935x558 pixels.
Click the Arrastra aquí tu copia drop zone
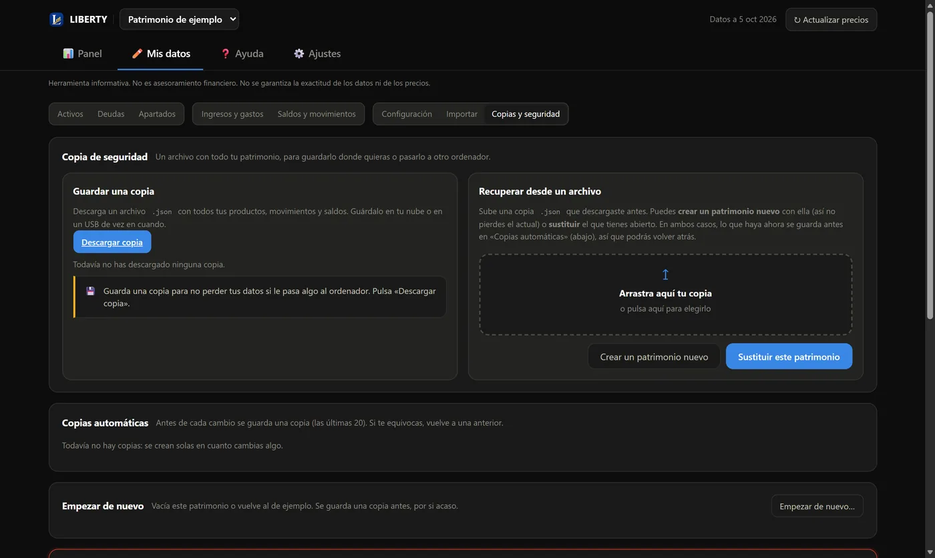click(x=665, y=294)
